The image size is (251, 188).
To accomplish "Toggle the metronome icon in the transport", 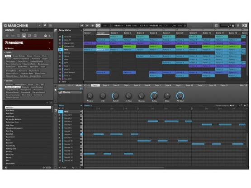I will coord(110,26).
